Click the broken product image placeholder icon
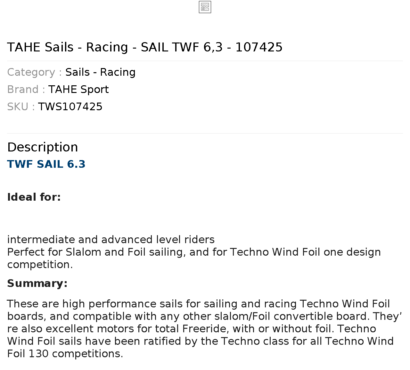 (x=205, y=7)
